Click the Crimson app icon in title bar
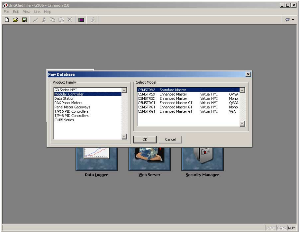This screenshot has width=299, height=233. (x=5, y=5)
